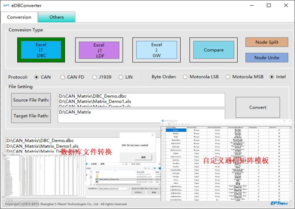
Task: Select the Excel to GW conversion type
Action: pos(157,50)
